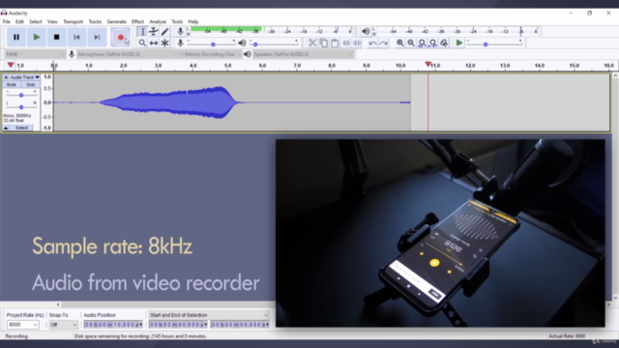The image size is (619, 348).
Task: Pause the recording
Action: (16, 37)
